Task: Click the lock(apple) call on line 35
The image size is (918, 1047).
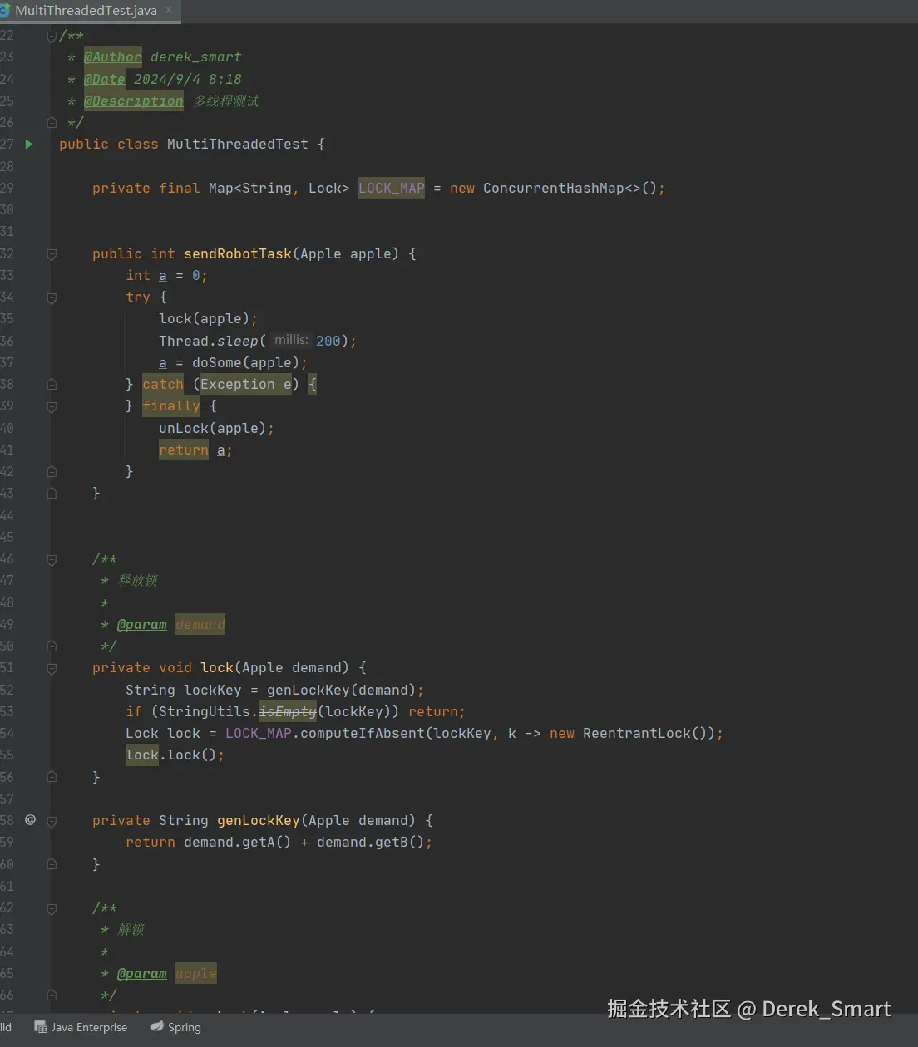Action: 205,318
